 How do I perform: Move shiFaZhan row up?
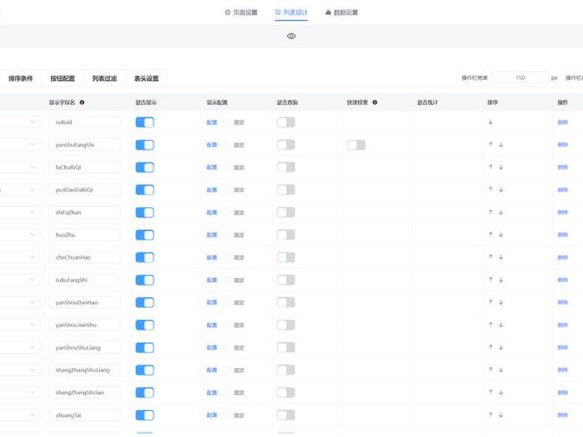tap(490, 213)
